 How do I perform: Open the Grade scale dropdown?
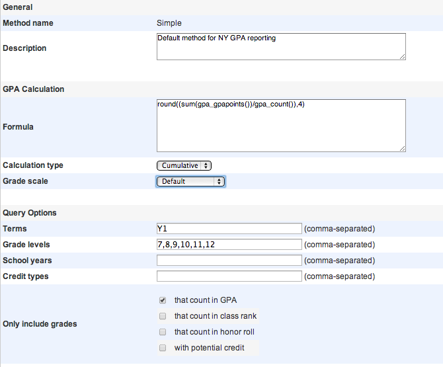coord(191,181)
